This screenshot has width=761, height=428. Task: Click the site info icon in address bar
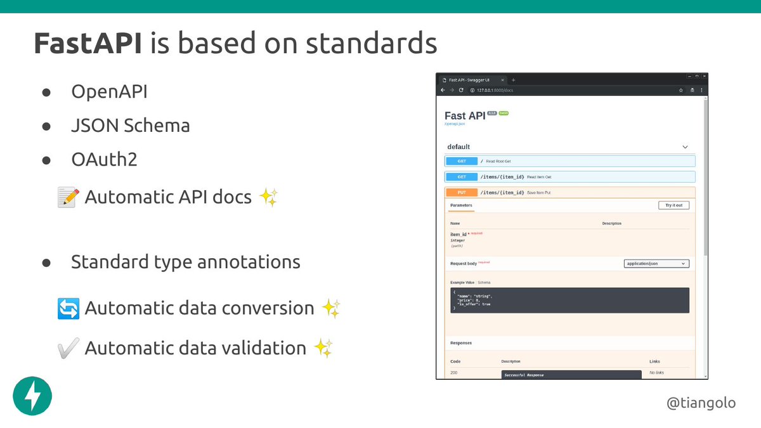point(471,90)
